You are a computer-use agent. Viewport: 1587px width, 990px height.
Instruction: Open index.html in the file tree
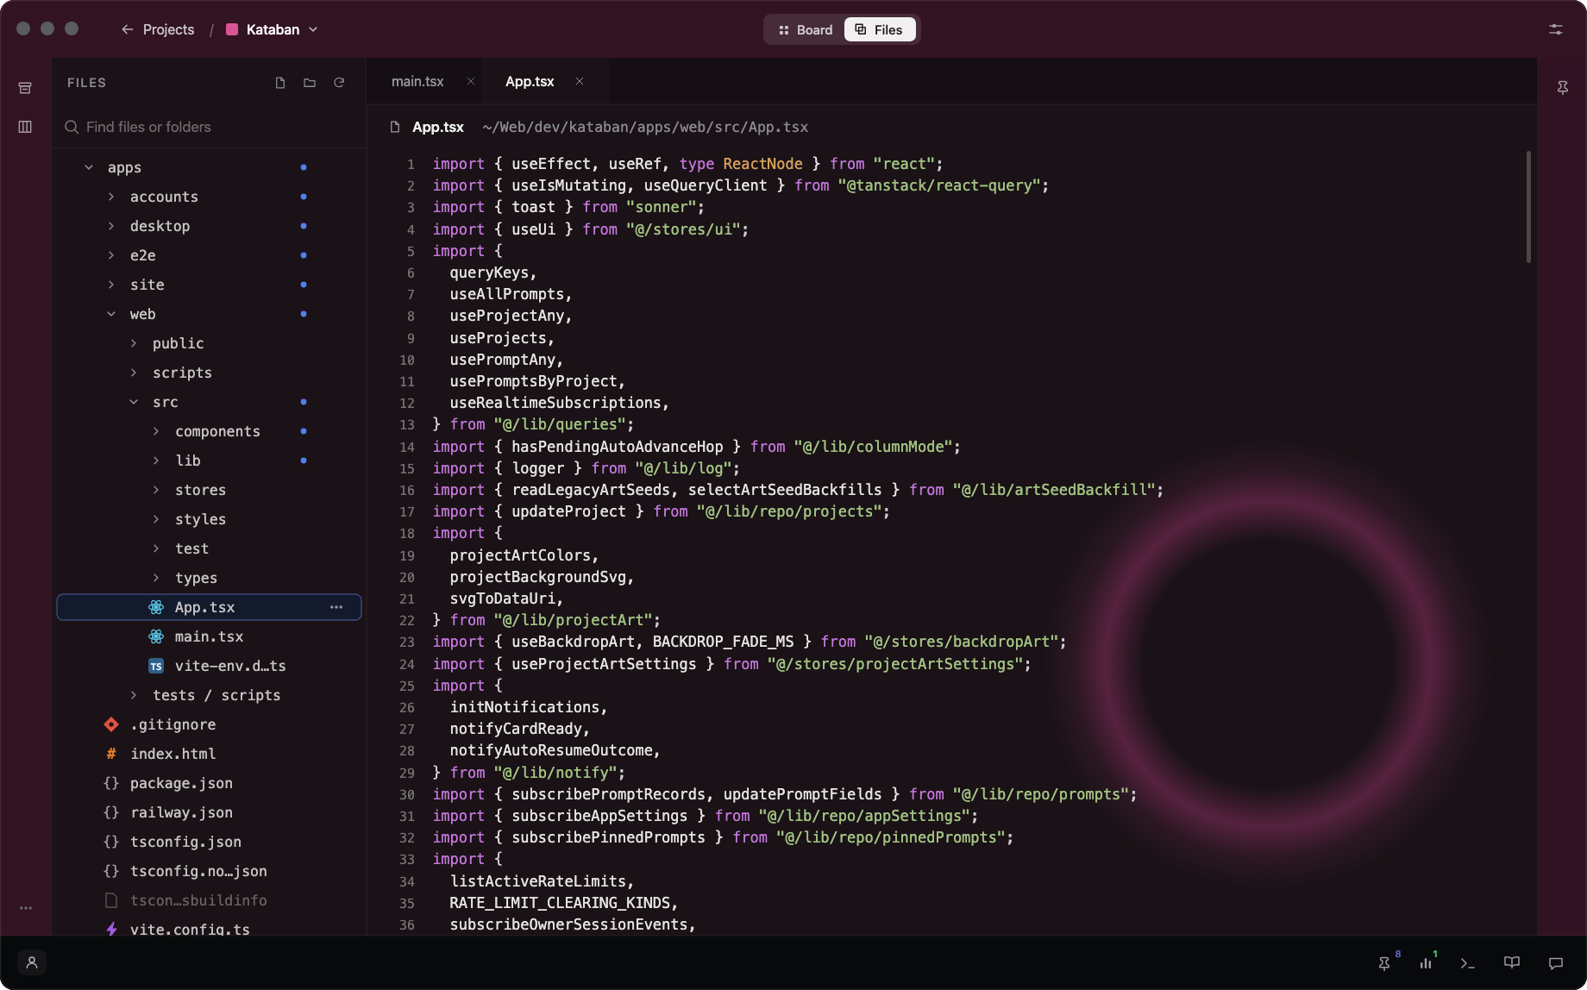[209, 754]
